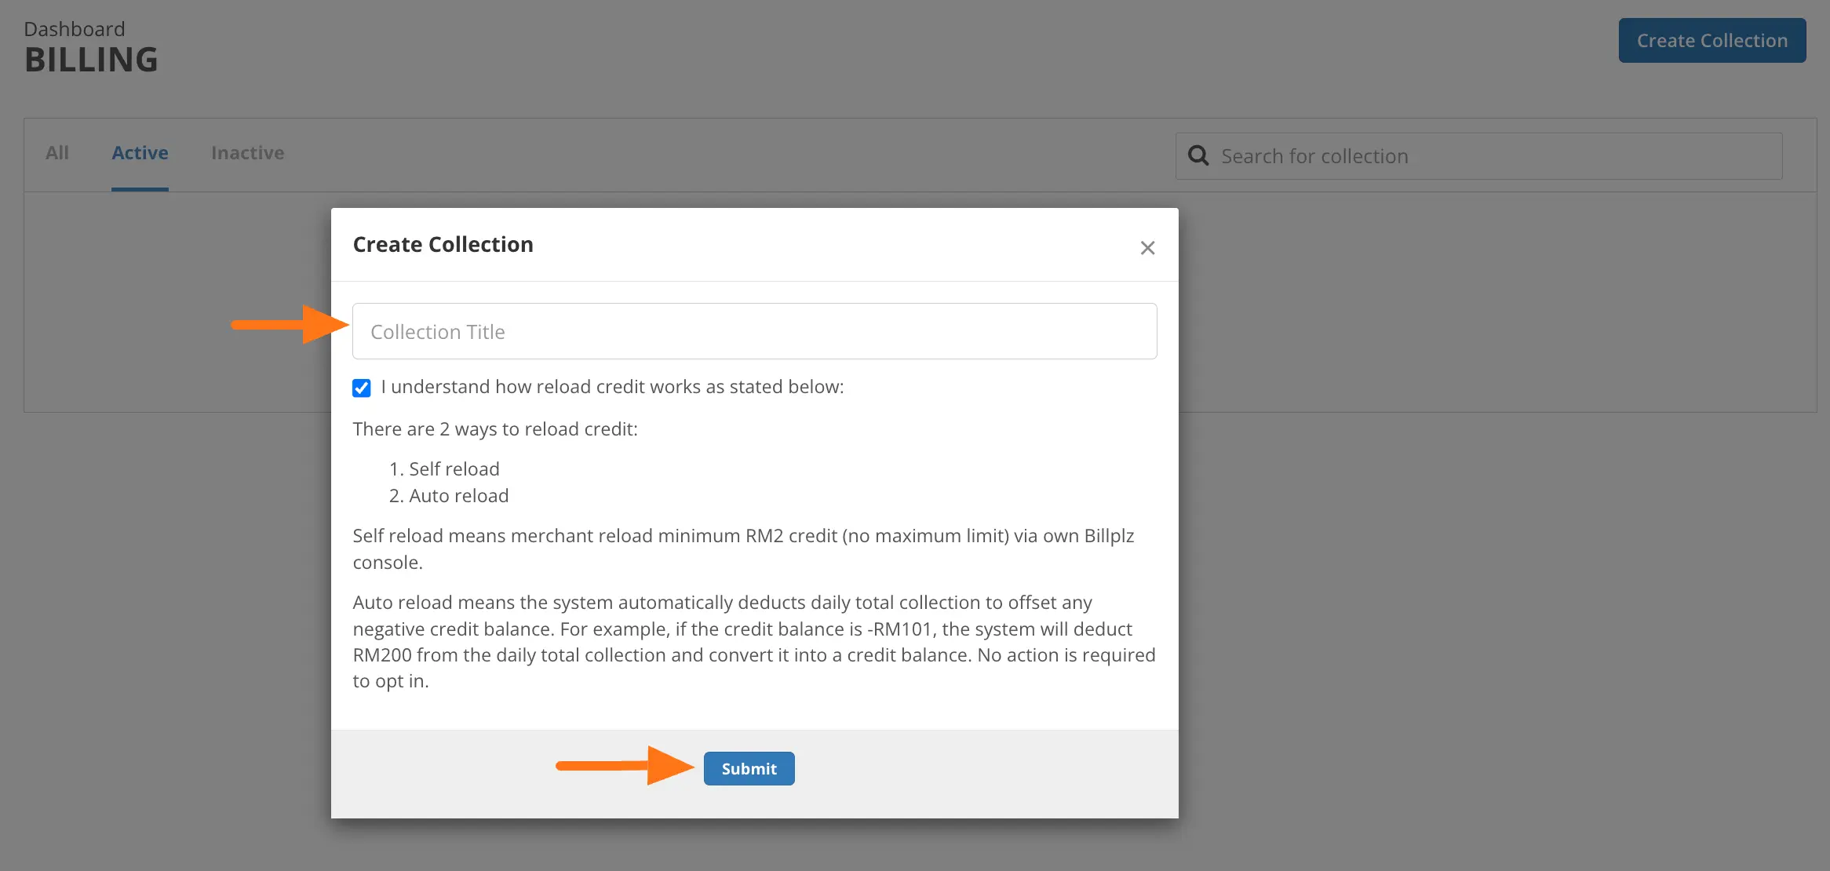Image resolution: width=1830 pixels, height=871 pixels.
Task: Toggle the 'I understand how reload credit works' checkbox
Action: click(361, 388)
